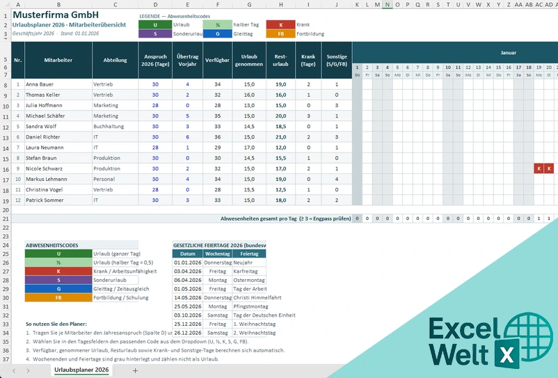
Task: Select the Laura Neumann name cell
Action: pyautogui.click(x=58, y=148)
